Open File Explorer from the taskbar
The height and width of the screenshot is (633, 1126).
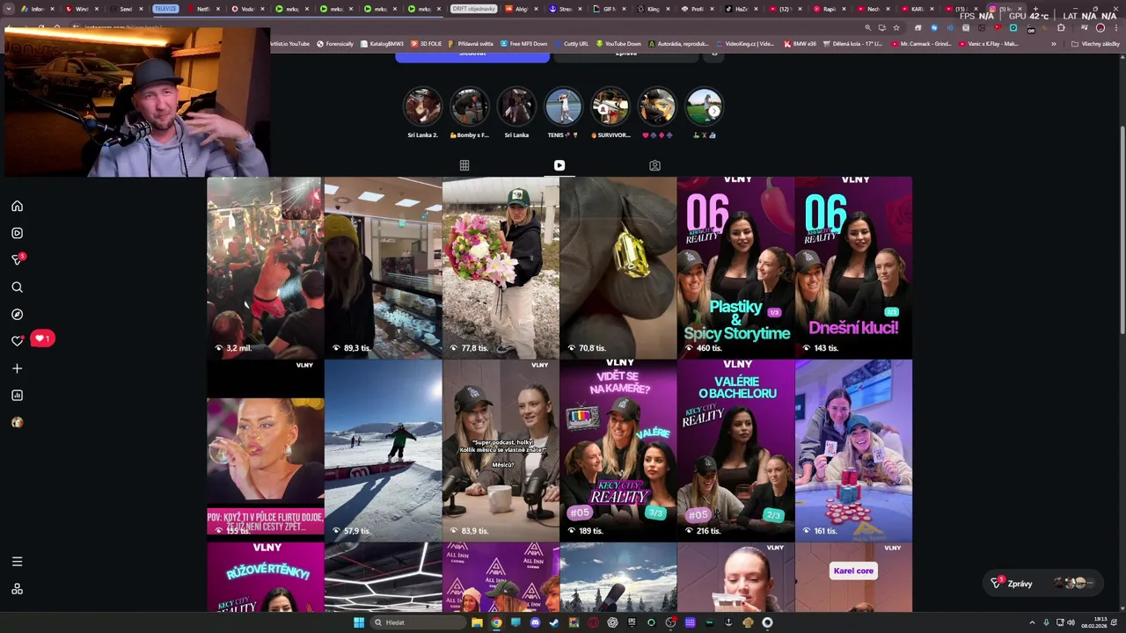coord(477,622)
